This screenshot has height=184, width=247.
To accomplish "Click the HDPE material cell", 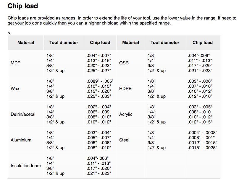I will pos(125,89).
